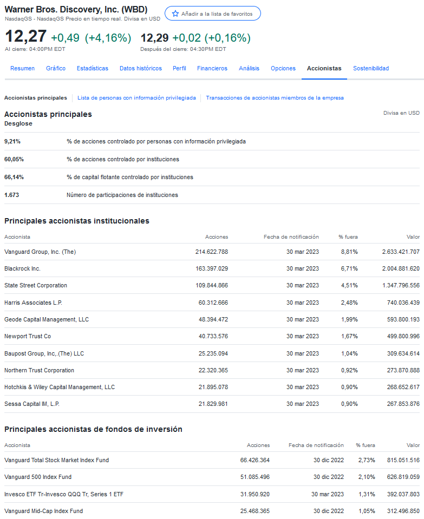Click Northern Trust value 273.870.888
Screen dimensions: 424x519
pyautogui.click(x=403, y=370)
